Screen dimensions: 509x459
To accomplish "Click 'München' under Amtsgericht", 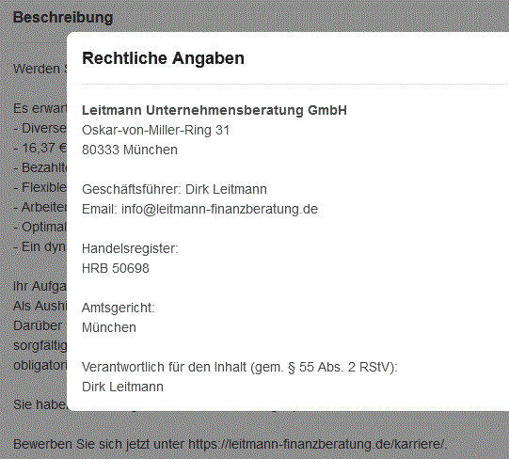I will 109,327.
